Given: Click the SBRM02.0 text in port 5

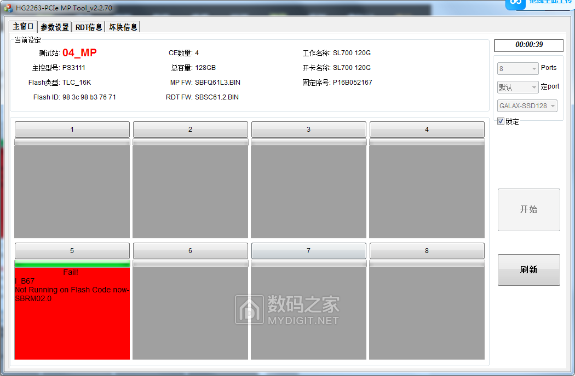Looking at the screenshot, I should 33,299.
